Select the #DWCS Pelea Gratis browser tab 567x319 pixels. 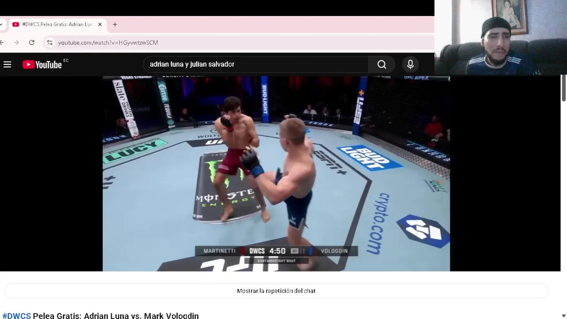(57, 24)
